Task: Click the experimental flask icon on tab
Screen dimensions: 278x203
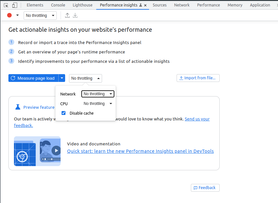Action: click(141, 5)
